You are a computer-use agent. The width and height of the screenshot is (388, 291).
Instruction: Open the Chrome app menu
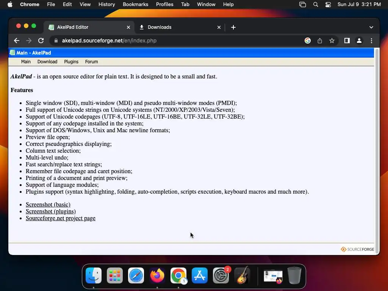[x=30, y=5]
